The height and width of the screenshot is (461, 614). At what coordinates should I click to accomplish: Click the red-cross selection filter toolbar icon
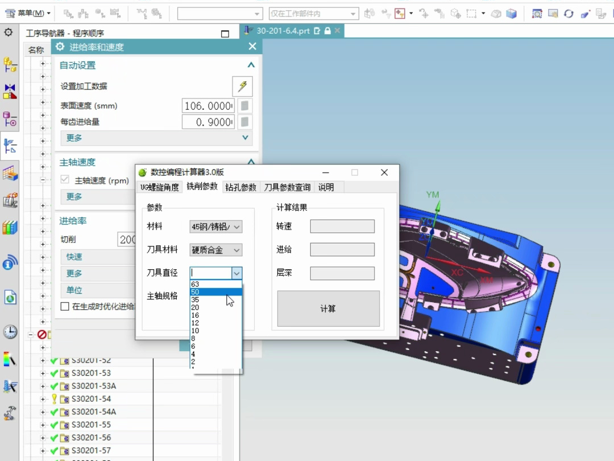[x=400, y=14]
